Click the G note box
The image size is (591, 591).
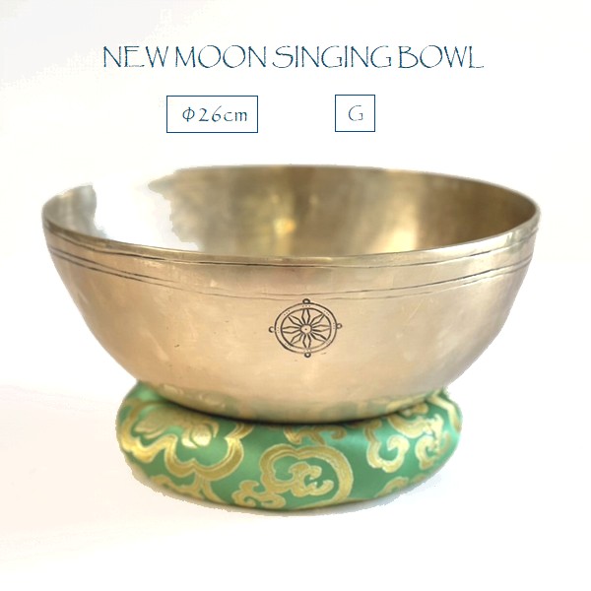pyautogui.click(x=355, y=113)
